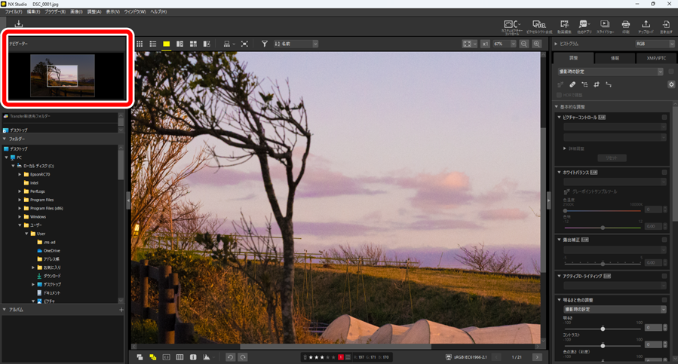Viewport: 678px width, 364px height.
Task: Toggle the White Balance adjustment checkbox
Action: click(x=664, y=173)
